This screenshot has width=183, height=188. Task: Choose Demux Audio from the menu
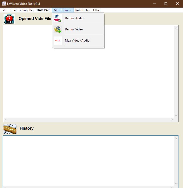(78, 18)
